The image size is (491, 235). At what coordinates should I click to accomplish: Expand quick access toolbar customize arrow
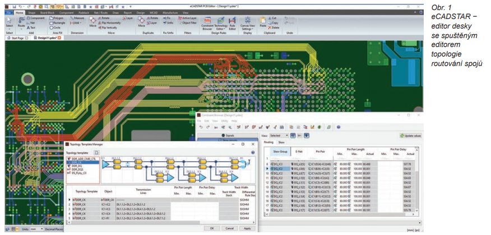click(131, 6)
